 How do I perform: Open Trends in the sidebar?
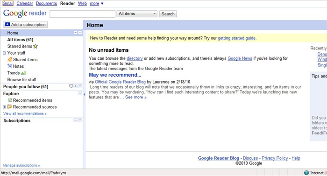[14, 73]
